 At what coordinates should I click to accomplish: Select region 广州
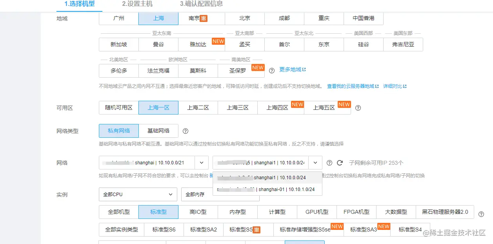119,18
